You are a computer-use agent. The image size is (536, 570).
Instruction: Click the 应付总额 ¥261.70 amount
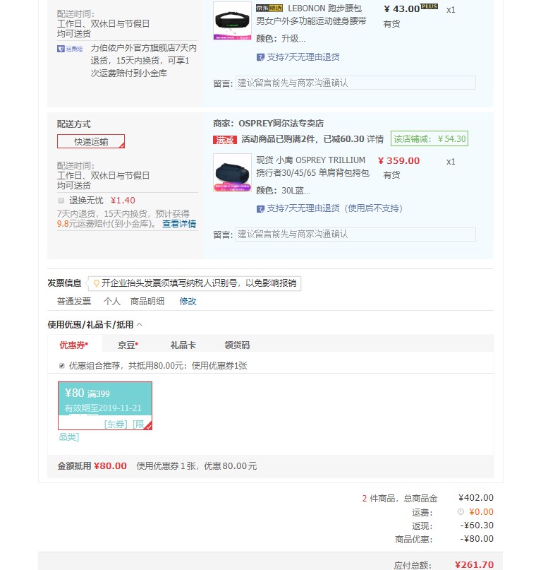[x=474, y=564]
